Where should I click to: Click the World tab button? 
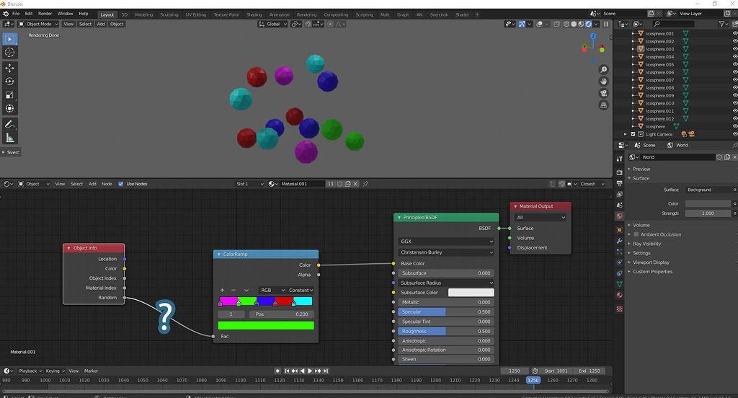click(677, 145)
